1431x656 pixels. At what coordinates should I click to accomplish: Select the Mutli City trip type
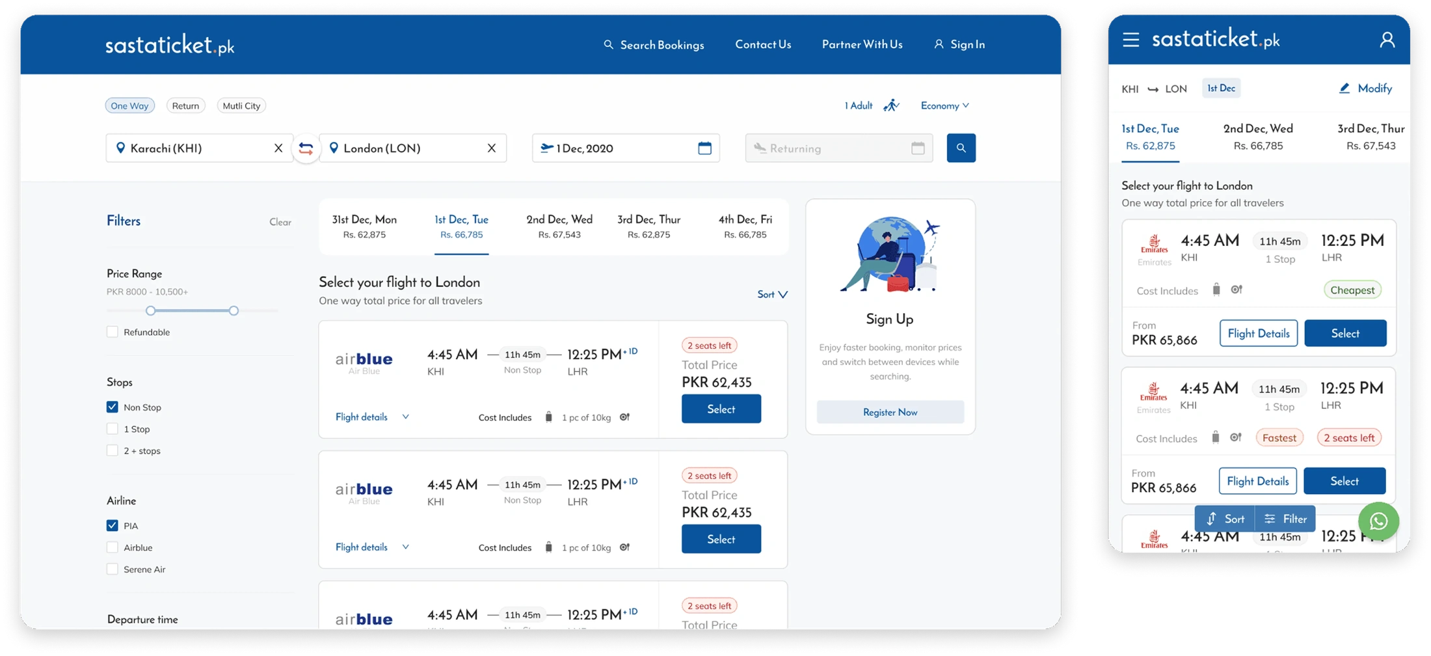click(x=241, y=105)
